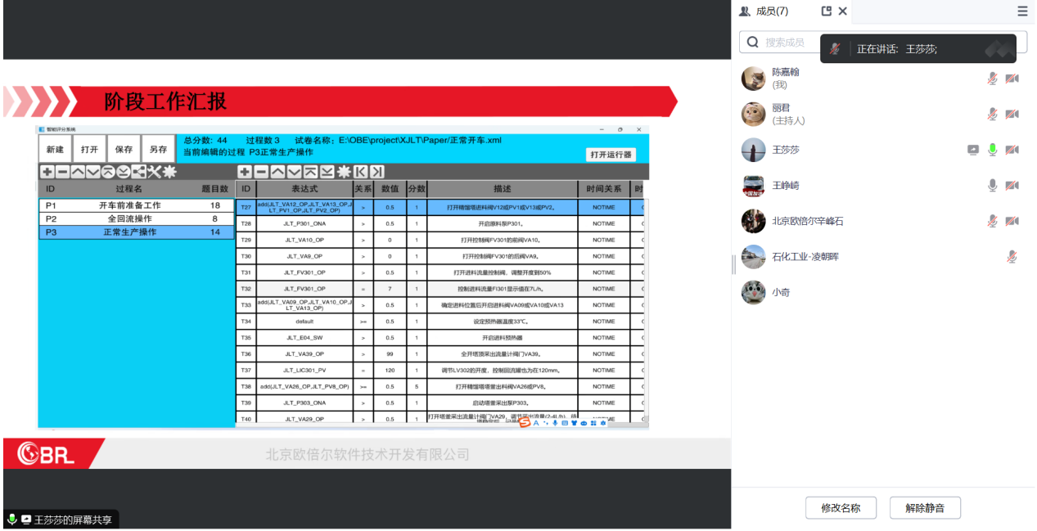
Task: Click remove minus icon in expression toolbar
Action: [x=261, y=172]
